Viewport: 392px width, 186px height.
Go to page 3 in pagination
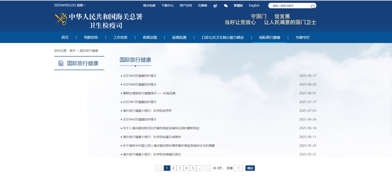(180, 168)
